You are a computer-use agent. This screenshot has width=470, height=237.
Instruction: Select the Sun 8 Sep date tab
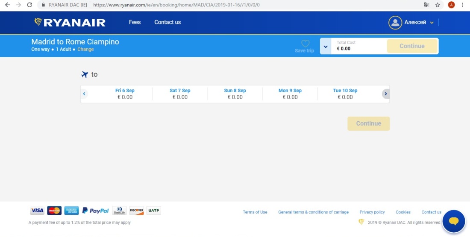[x=235, y=94]
